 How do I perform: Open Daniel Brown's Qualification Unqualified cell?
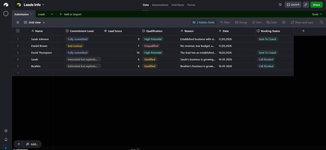(160, 46)
